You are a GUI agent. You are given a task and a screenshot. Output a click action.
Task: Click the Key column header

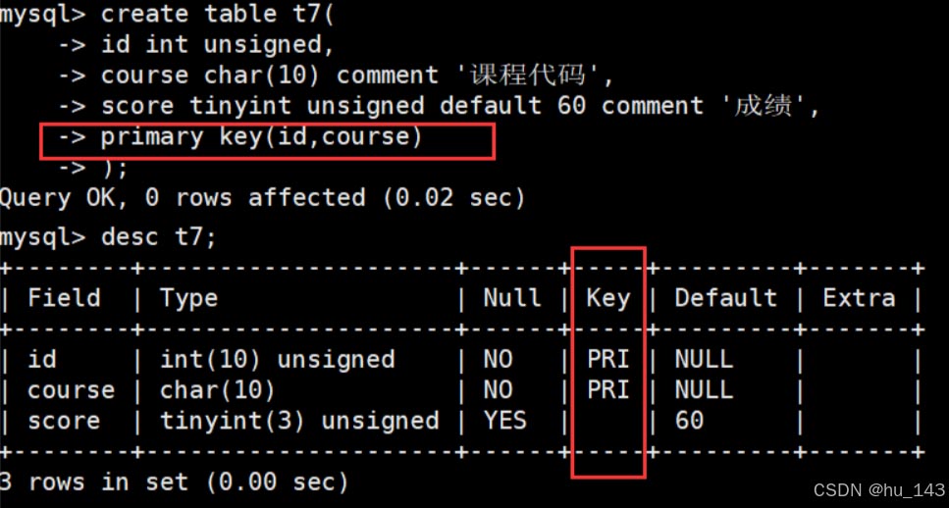(608, 298)
